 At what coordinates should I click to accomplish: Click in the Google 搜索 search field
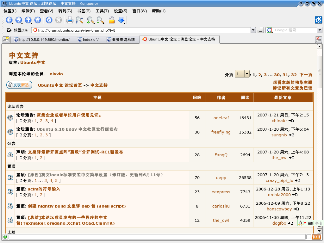296,30
